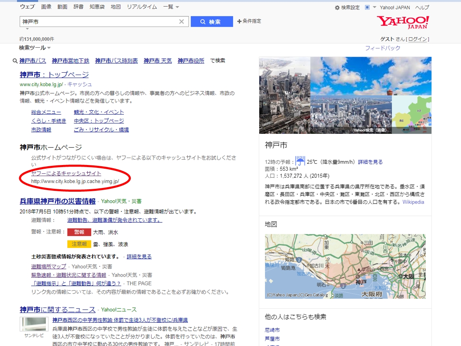Search for 尼崎市 in related searches
Image resolution: width=461 pixels, height=346 pixels.
tap(272, 330)
